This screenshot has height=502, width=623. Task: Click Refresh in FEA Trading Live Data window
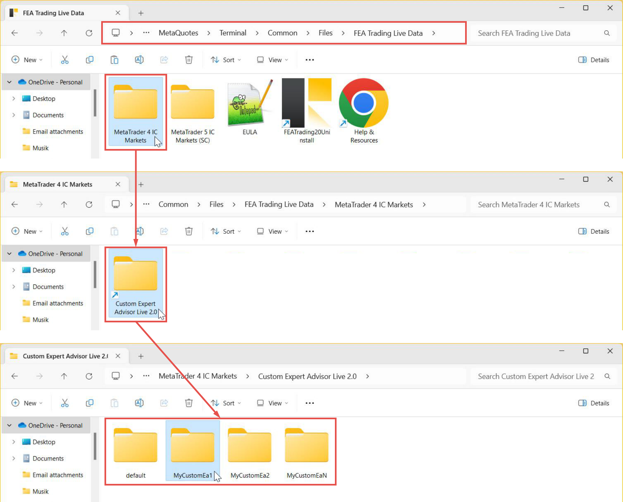(x=89, y=33)
